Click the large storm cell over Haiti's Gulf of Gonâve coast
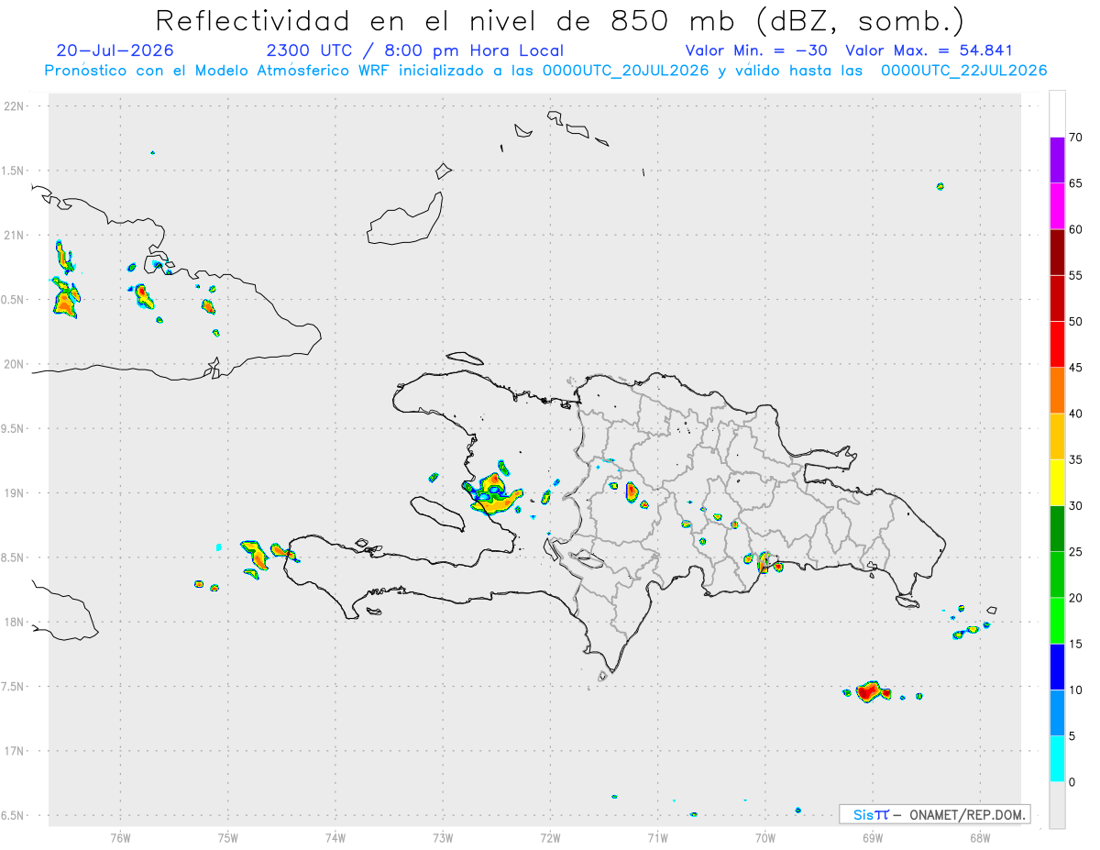 click(494, 492)
